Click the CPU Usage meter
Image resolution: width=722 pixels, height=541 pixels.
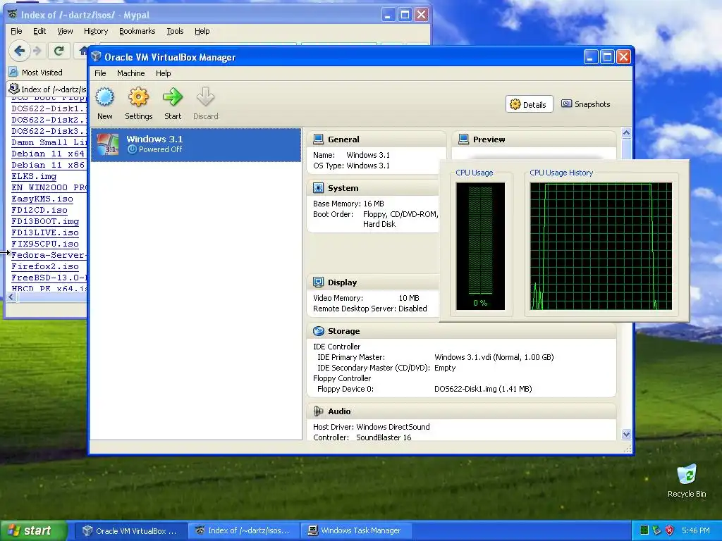pos(480,246)
